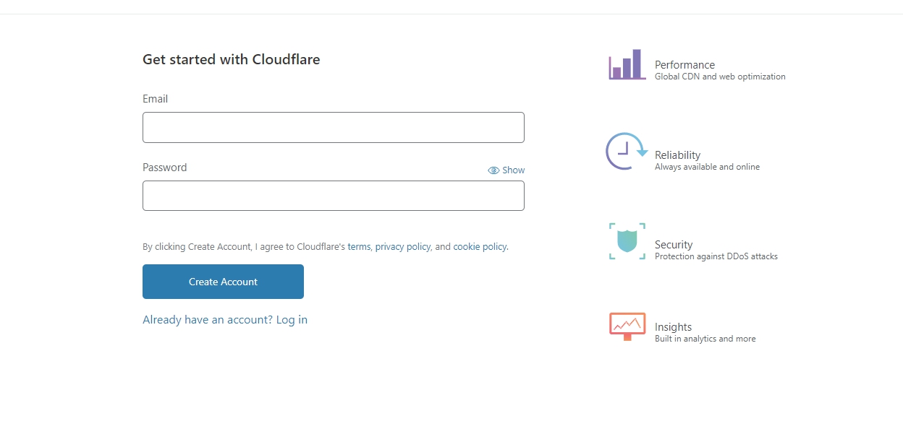Click the Email field label

coord(155,99)
